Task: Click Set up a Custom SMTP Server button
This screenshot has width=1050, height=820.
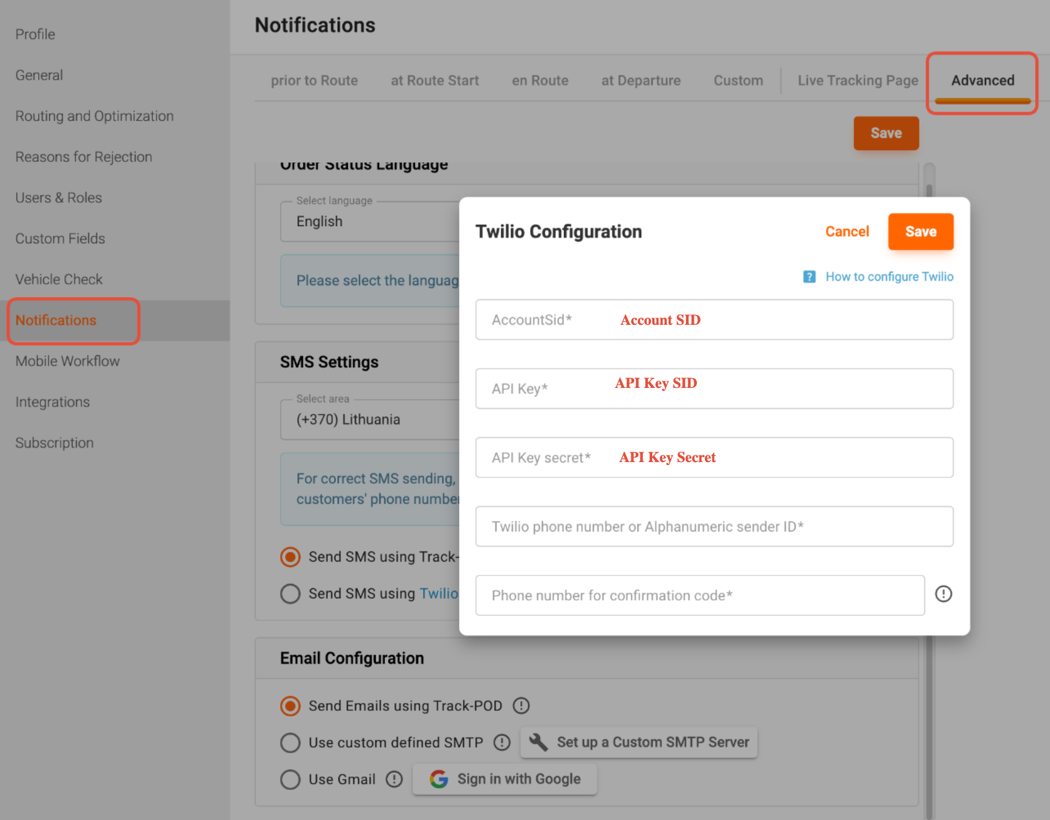Action: pyautogui.click(x=639, y=743)
